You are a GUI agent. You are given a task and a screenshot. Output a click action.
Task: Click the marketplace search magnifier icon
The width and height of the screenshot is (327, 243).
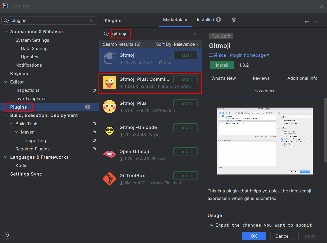tap(106, 34)
